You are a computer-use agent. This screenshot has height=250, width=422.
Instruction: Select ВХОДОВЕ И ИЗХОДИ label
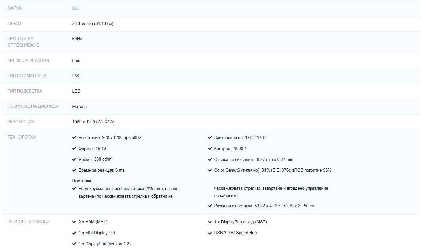click(x=29, y=221)
